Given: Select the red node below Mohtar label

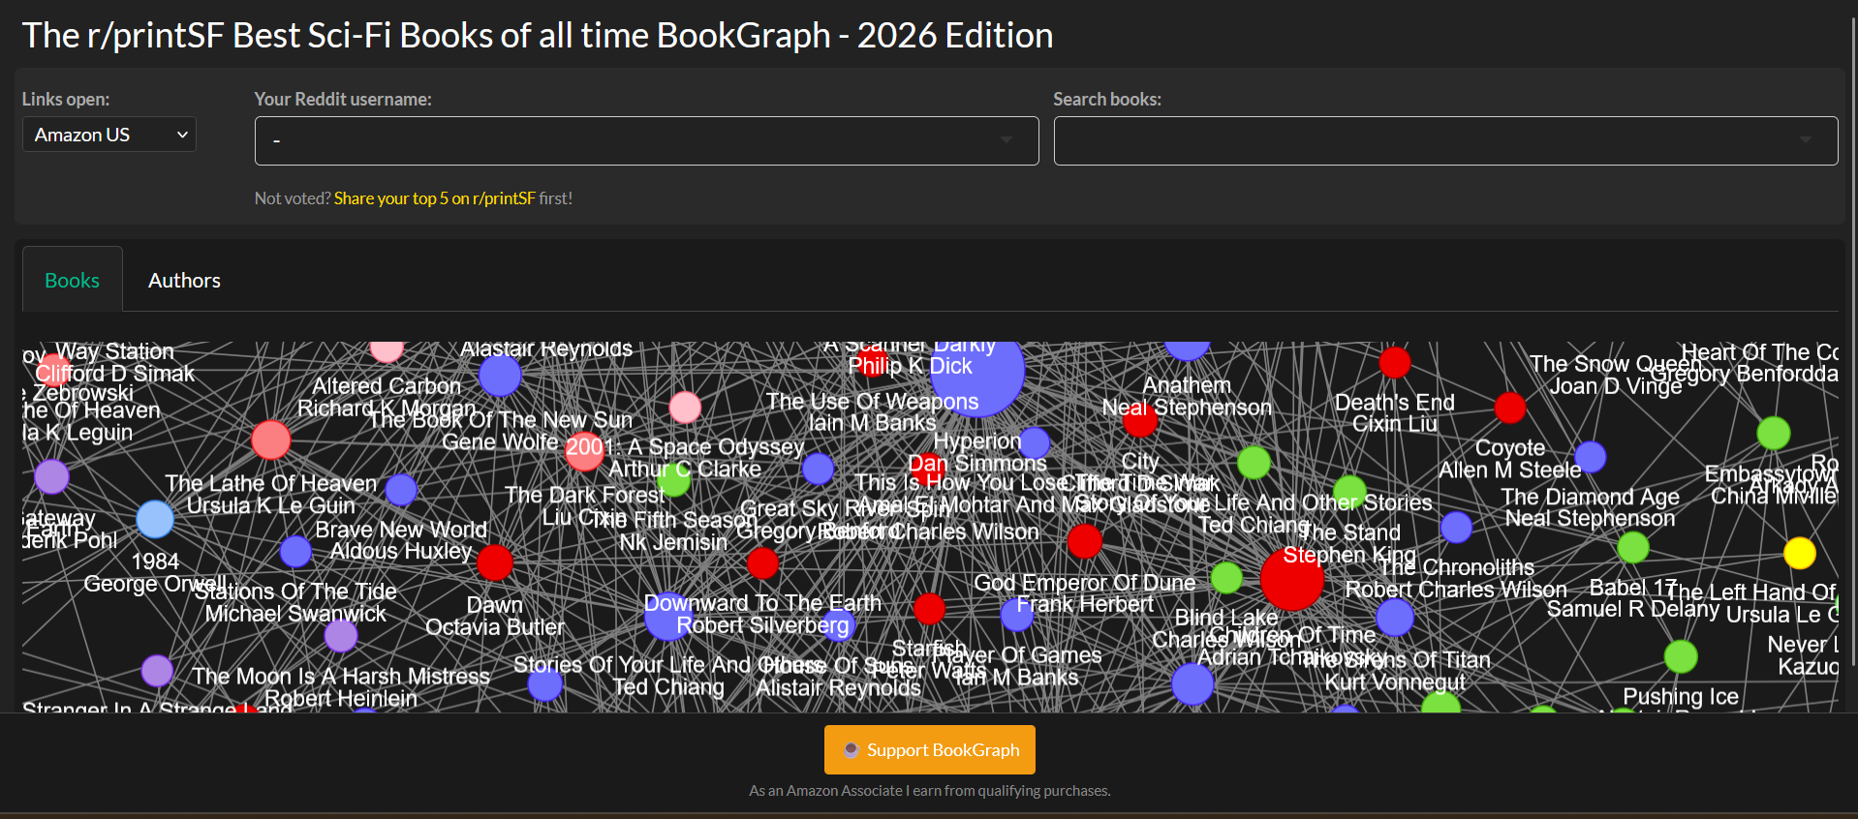Looking at the screenshot, I should pyautogui.click(x=1085, y=541).
